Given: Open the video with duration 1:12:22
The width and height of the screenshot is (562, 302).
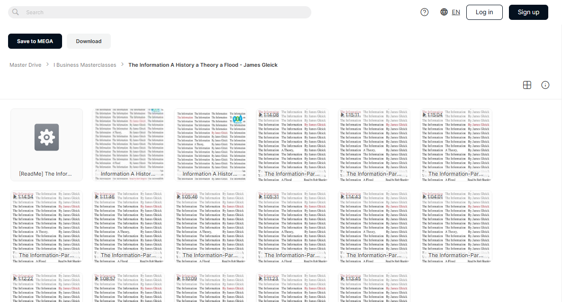Looking at the screenshot, I should click(46, 287).
